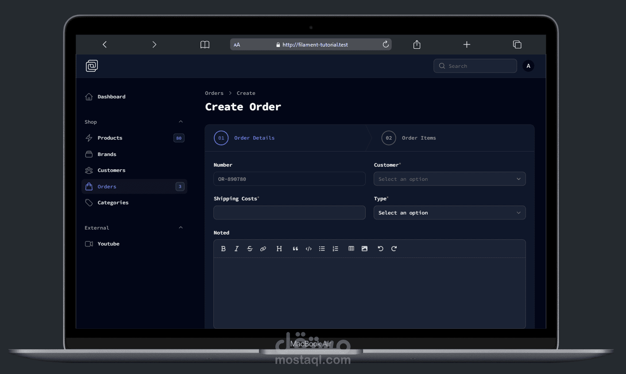The width and height of the screenshot is (626, 374).
Task: Click the Search field
Action: coord(475,66)
